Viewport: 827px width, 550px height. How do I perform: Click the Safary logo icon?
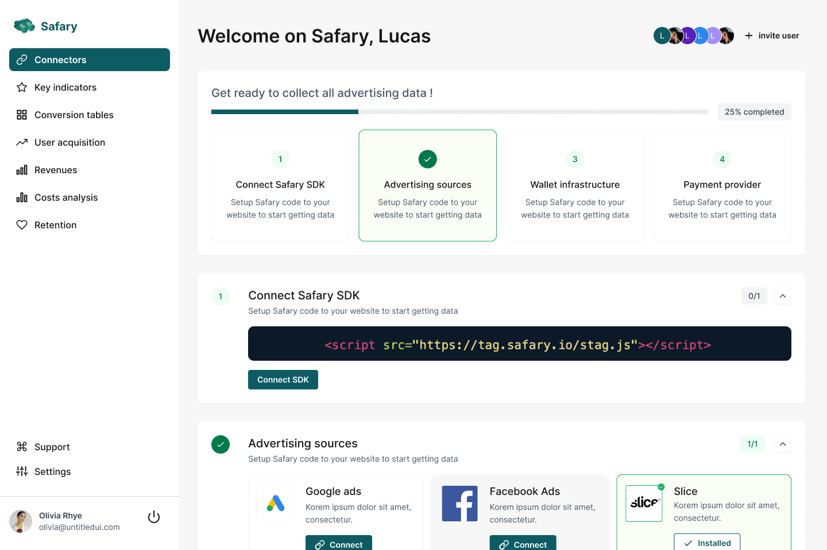24,26
